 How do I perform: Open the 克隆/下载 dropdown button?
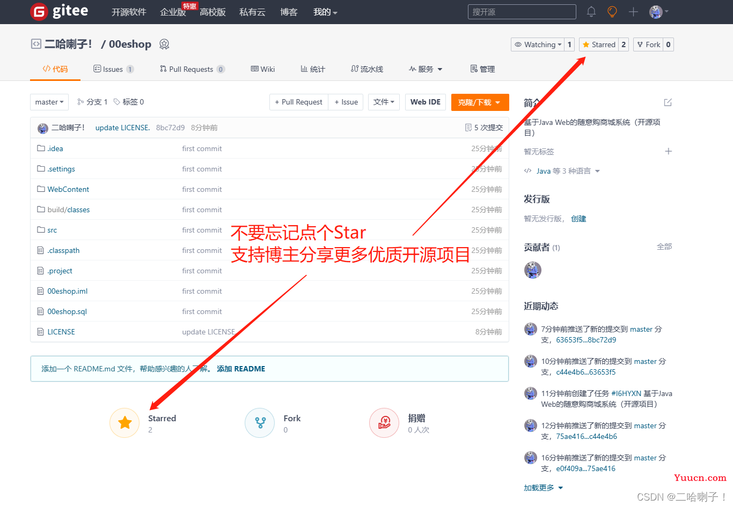[480, 102]
